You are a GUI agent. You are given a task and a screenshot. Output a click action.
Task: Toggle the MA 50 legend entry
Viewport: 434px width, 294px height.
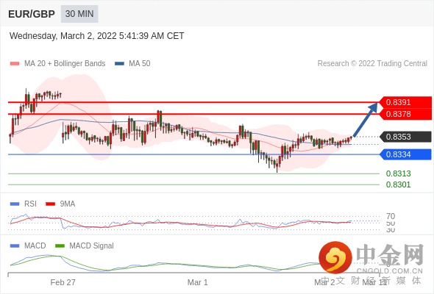(x=133, y=64)
